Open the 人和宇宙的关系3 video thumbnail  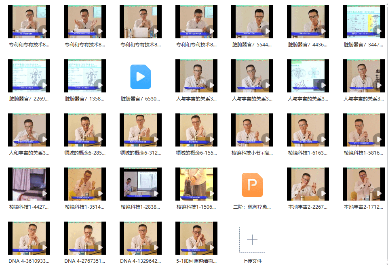point(29,130)
